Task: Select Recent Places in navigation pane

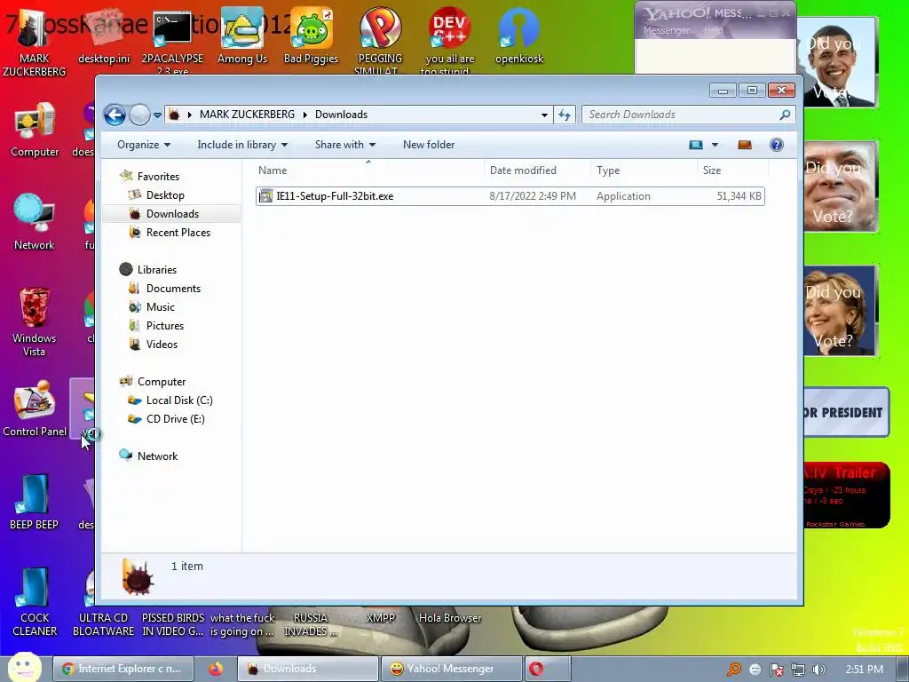Action: pos(178,233)
